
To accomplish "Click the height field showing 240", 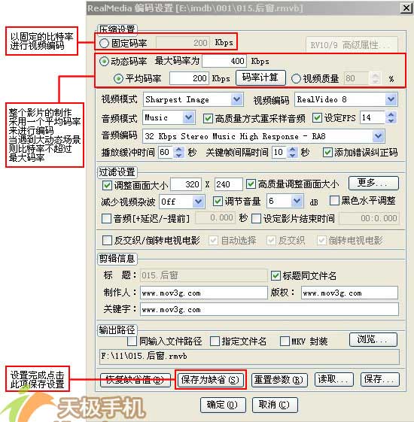I will pos(228,184).
